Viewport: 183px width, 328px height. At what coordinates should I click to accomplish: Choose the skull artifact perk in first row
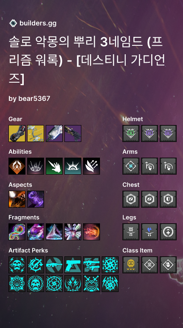tap(17, 265)
